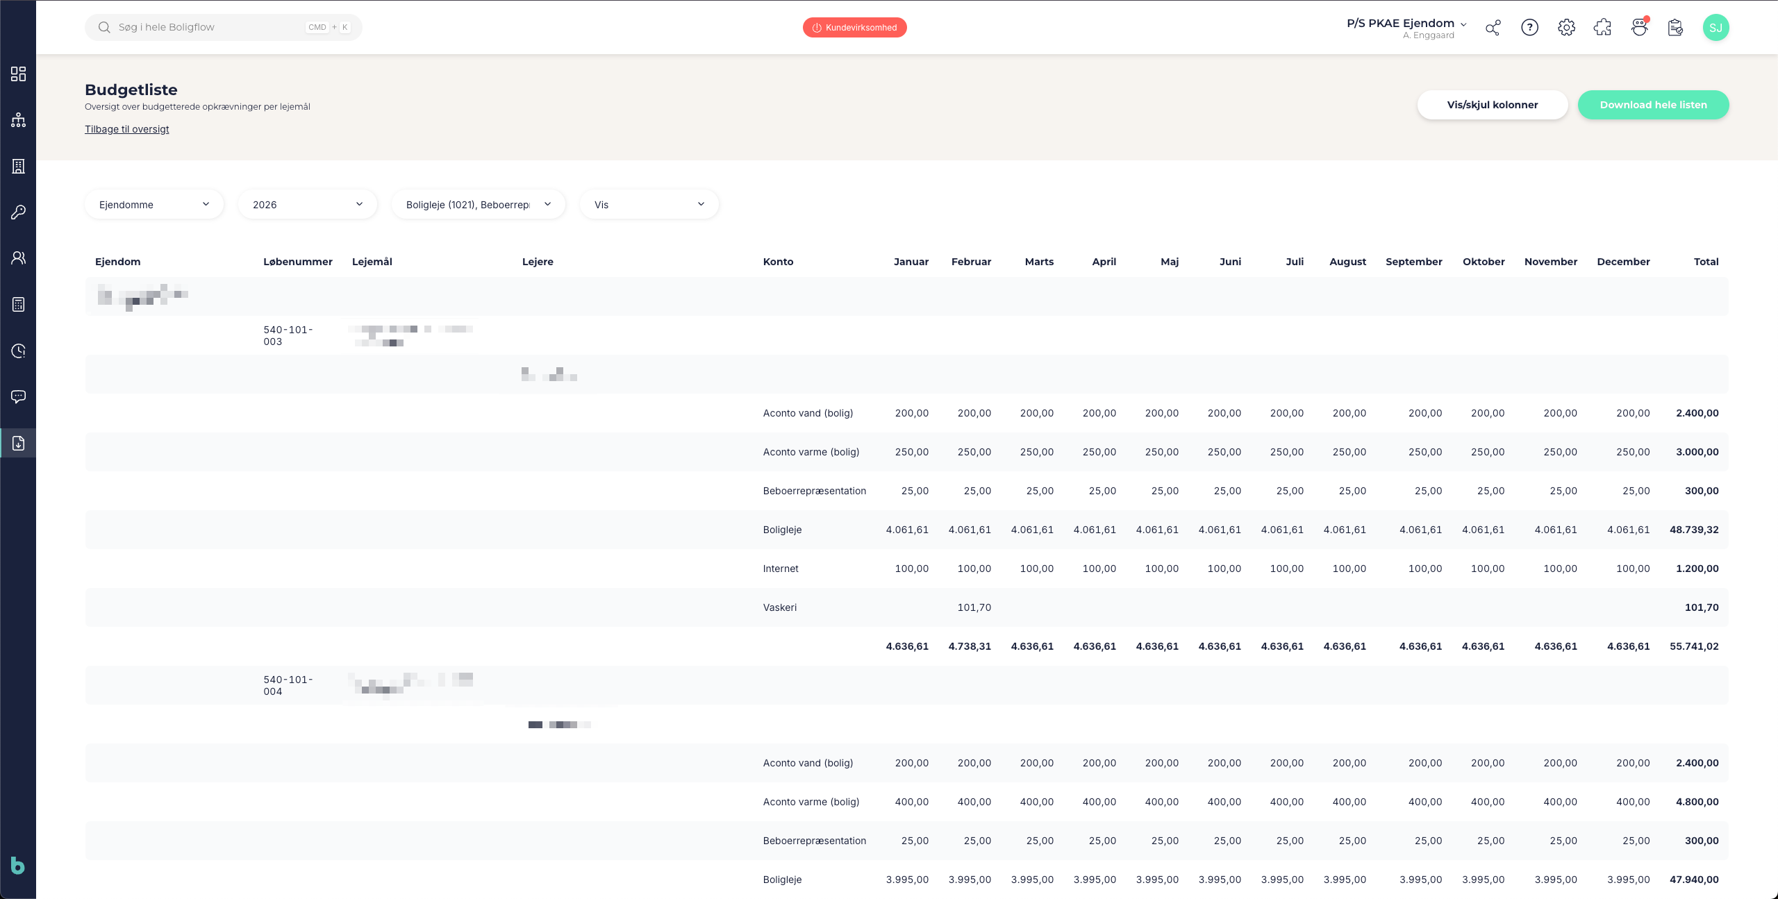Open the help question mark icon
This screenshot has width=1778, height=899.
[x=1529, y=28]
